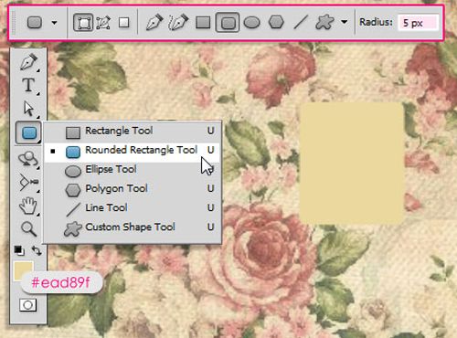
Task: Choose Custom Shape in options bar
Action: pyautogui.click(x=324, y=22)
